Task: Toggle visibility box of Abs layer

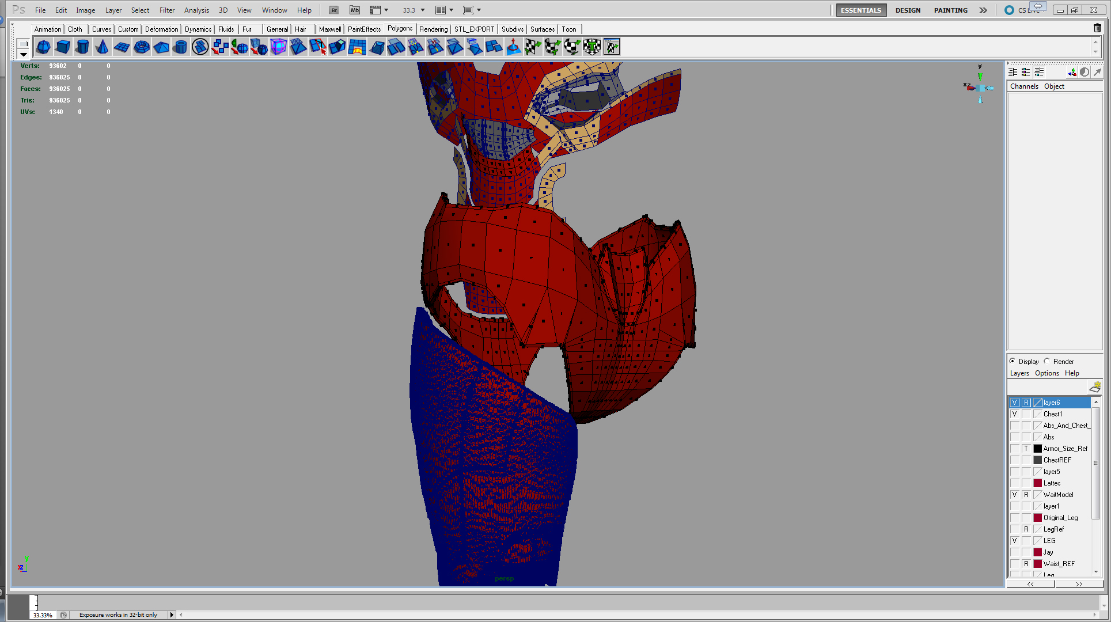Action: (1015, 437)
